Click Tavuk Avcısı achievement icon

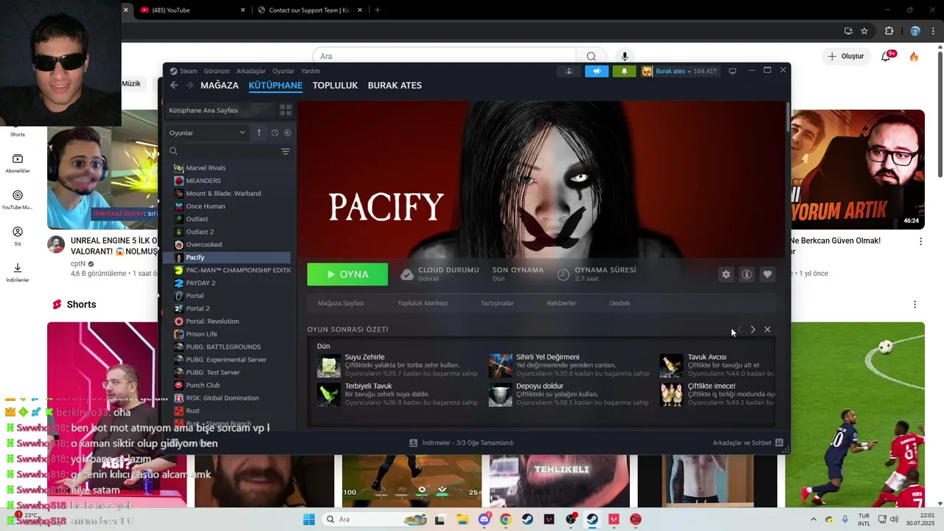pyautogui.click(x=671, y=365)
